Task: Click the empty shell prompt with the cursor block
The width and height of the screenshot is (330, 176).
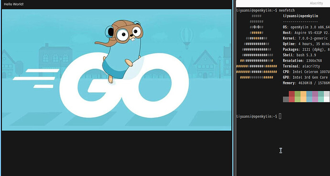Action: [259, 116]
